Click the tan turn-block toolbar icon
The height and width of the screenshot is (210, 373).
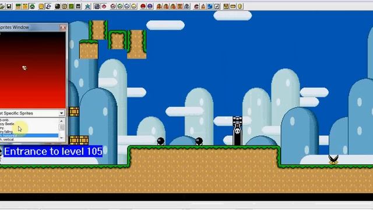coord(65,6)
